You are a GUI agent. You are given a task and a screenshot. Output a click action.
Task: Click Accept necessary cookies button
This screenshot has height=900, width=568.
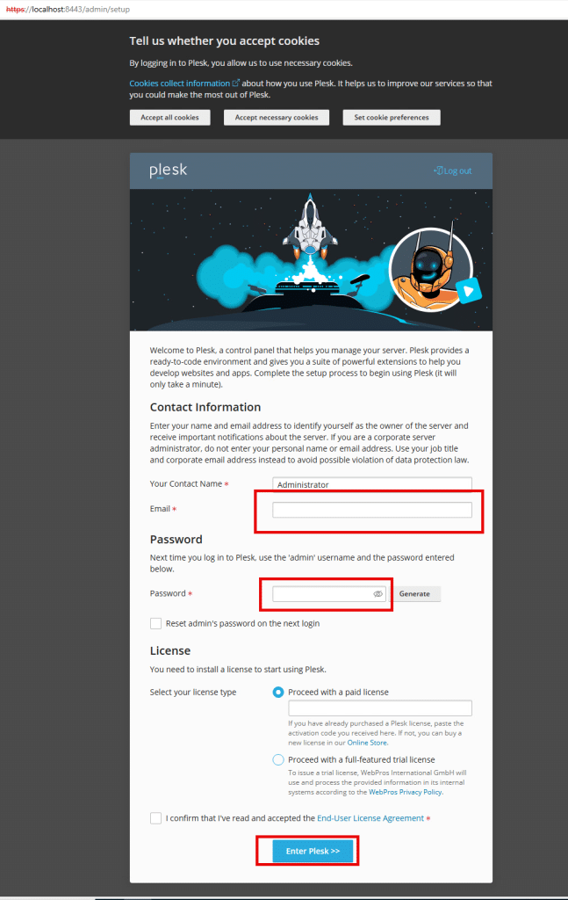277,117
